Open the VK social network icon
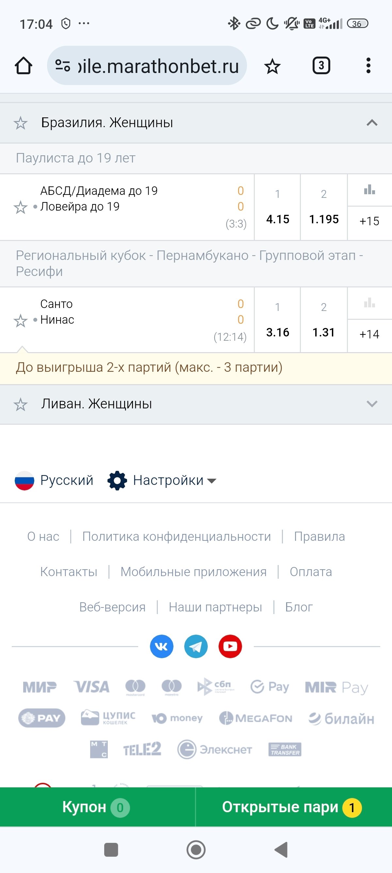Viewport: 392px width, 873px height. tap(161, 646)
